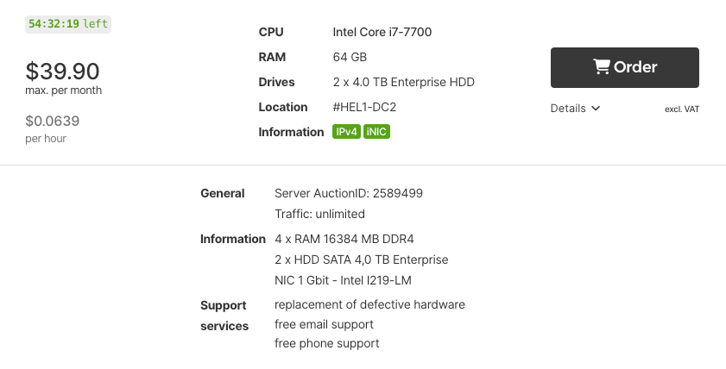726x369 pixels.
Task: Click the $0.0639 hourly price
Action: [52, 121]
